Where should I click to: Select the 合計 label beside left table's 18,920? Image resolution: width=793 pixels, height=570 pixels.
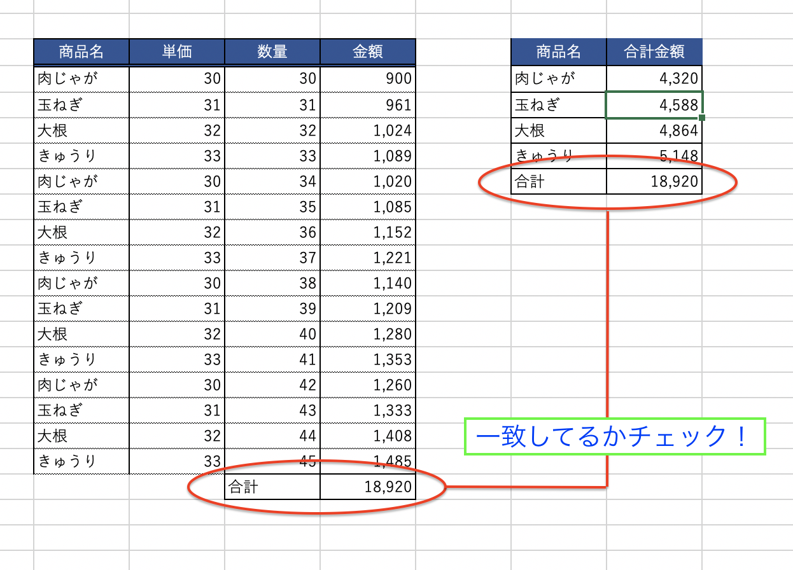tap(272, 487)
